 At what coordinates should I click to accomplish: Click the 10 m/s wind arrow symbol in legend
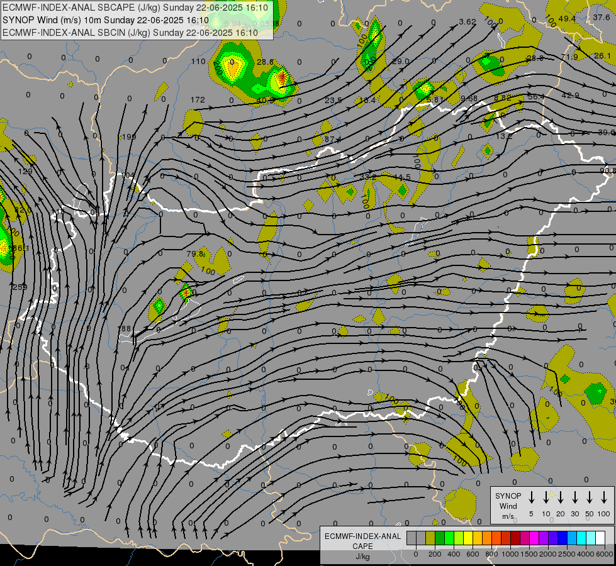[x=546, y=497]
